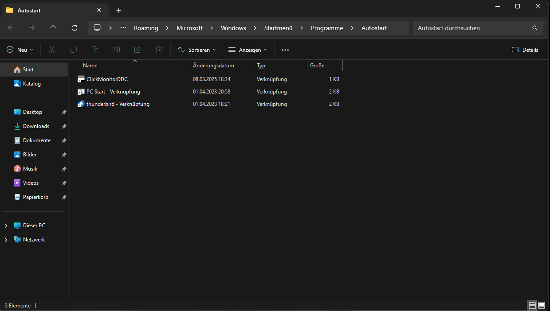Click date 08.03.2025 18:34
This screenshot has height=311, width=550.
(x=212, y=79)
